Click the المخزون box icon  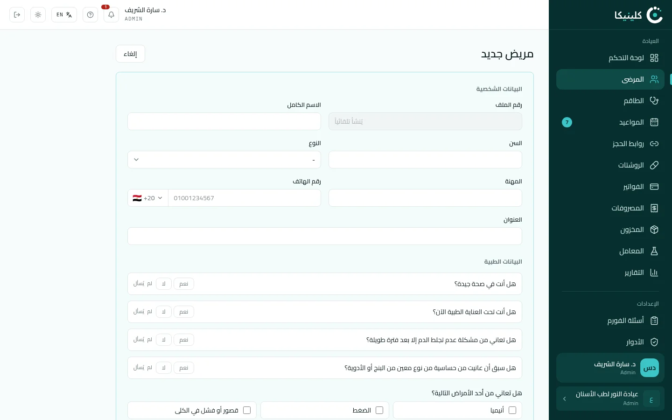pyautogui.click(x=654, y=230)
